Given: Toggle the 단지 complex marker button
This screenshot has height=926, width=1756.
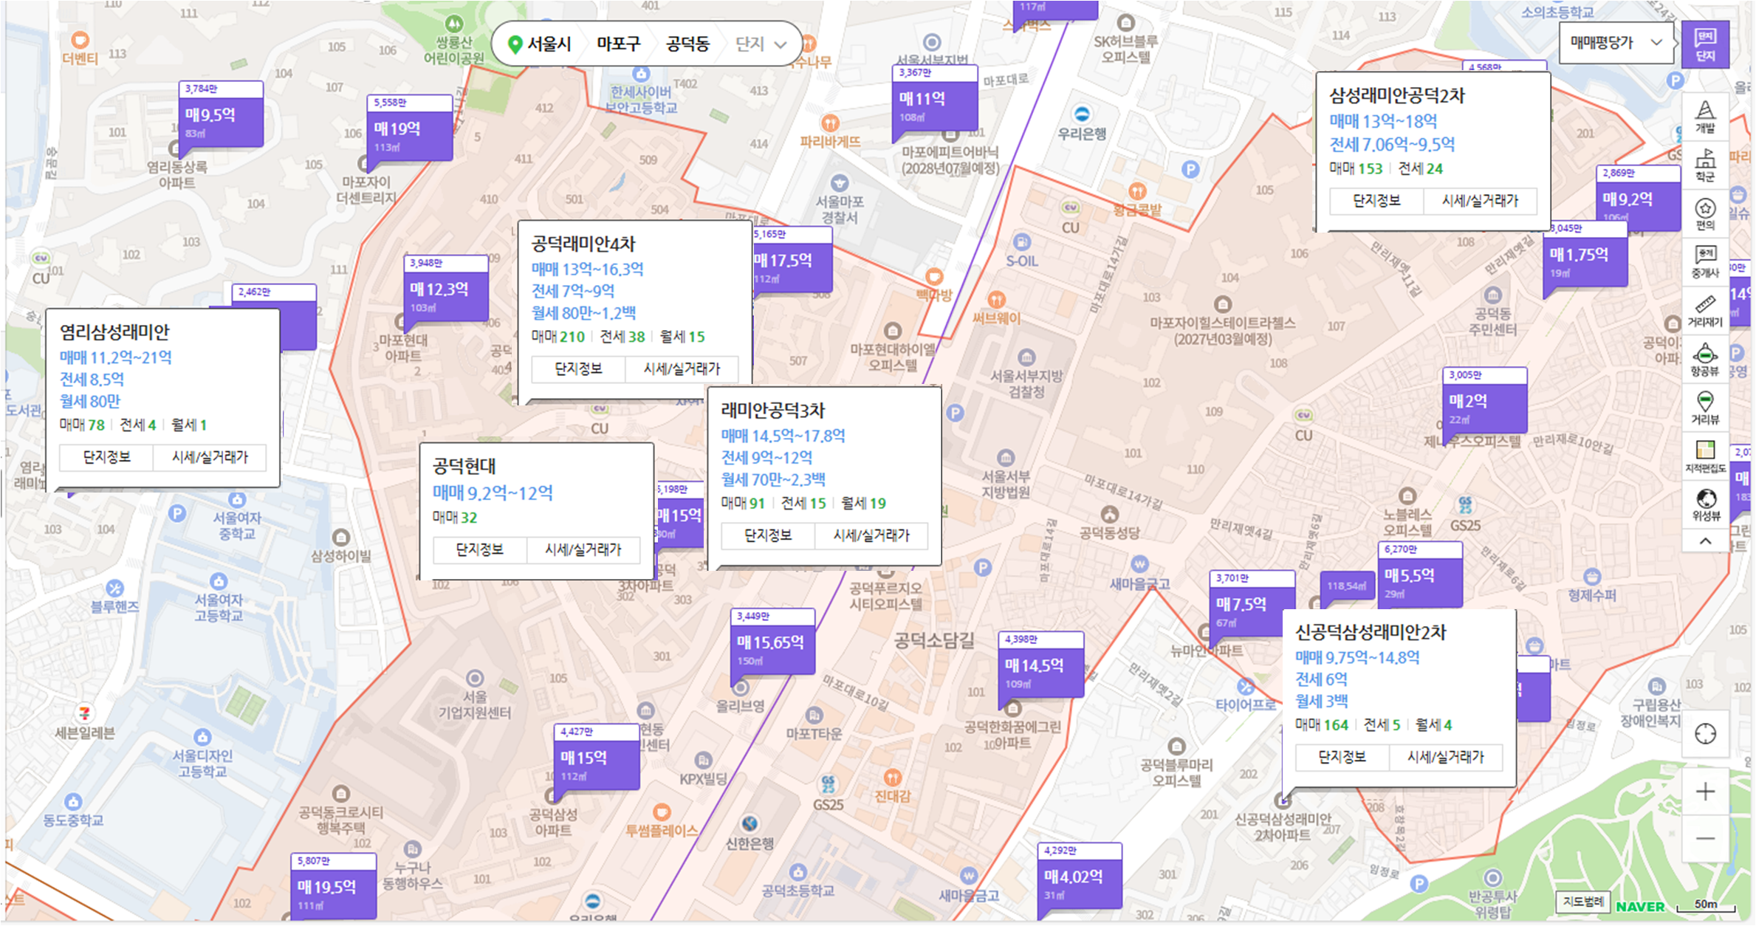Looking at the screenshot, I should 1705,44.
